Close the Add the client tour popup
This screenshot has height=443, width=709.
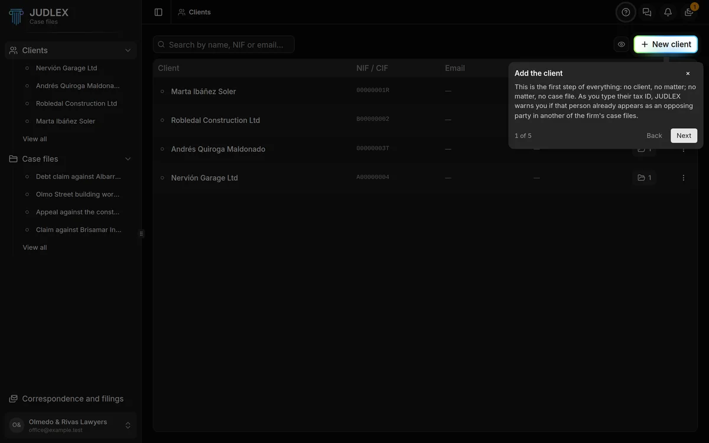coord(688,73)
